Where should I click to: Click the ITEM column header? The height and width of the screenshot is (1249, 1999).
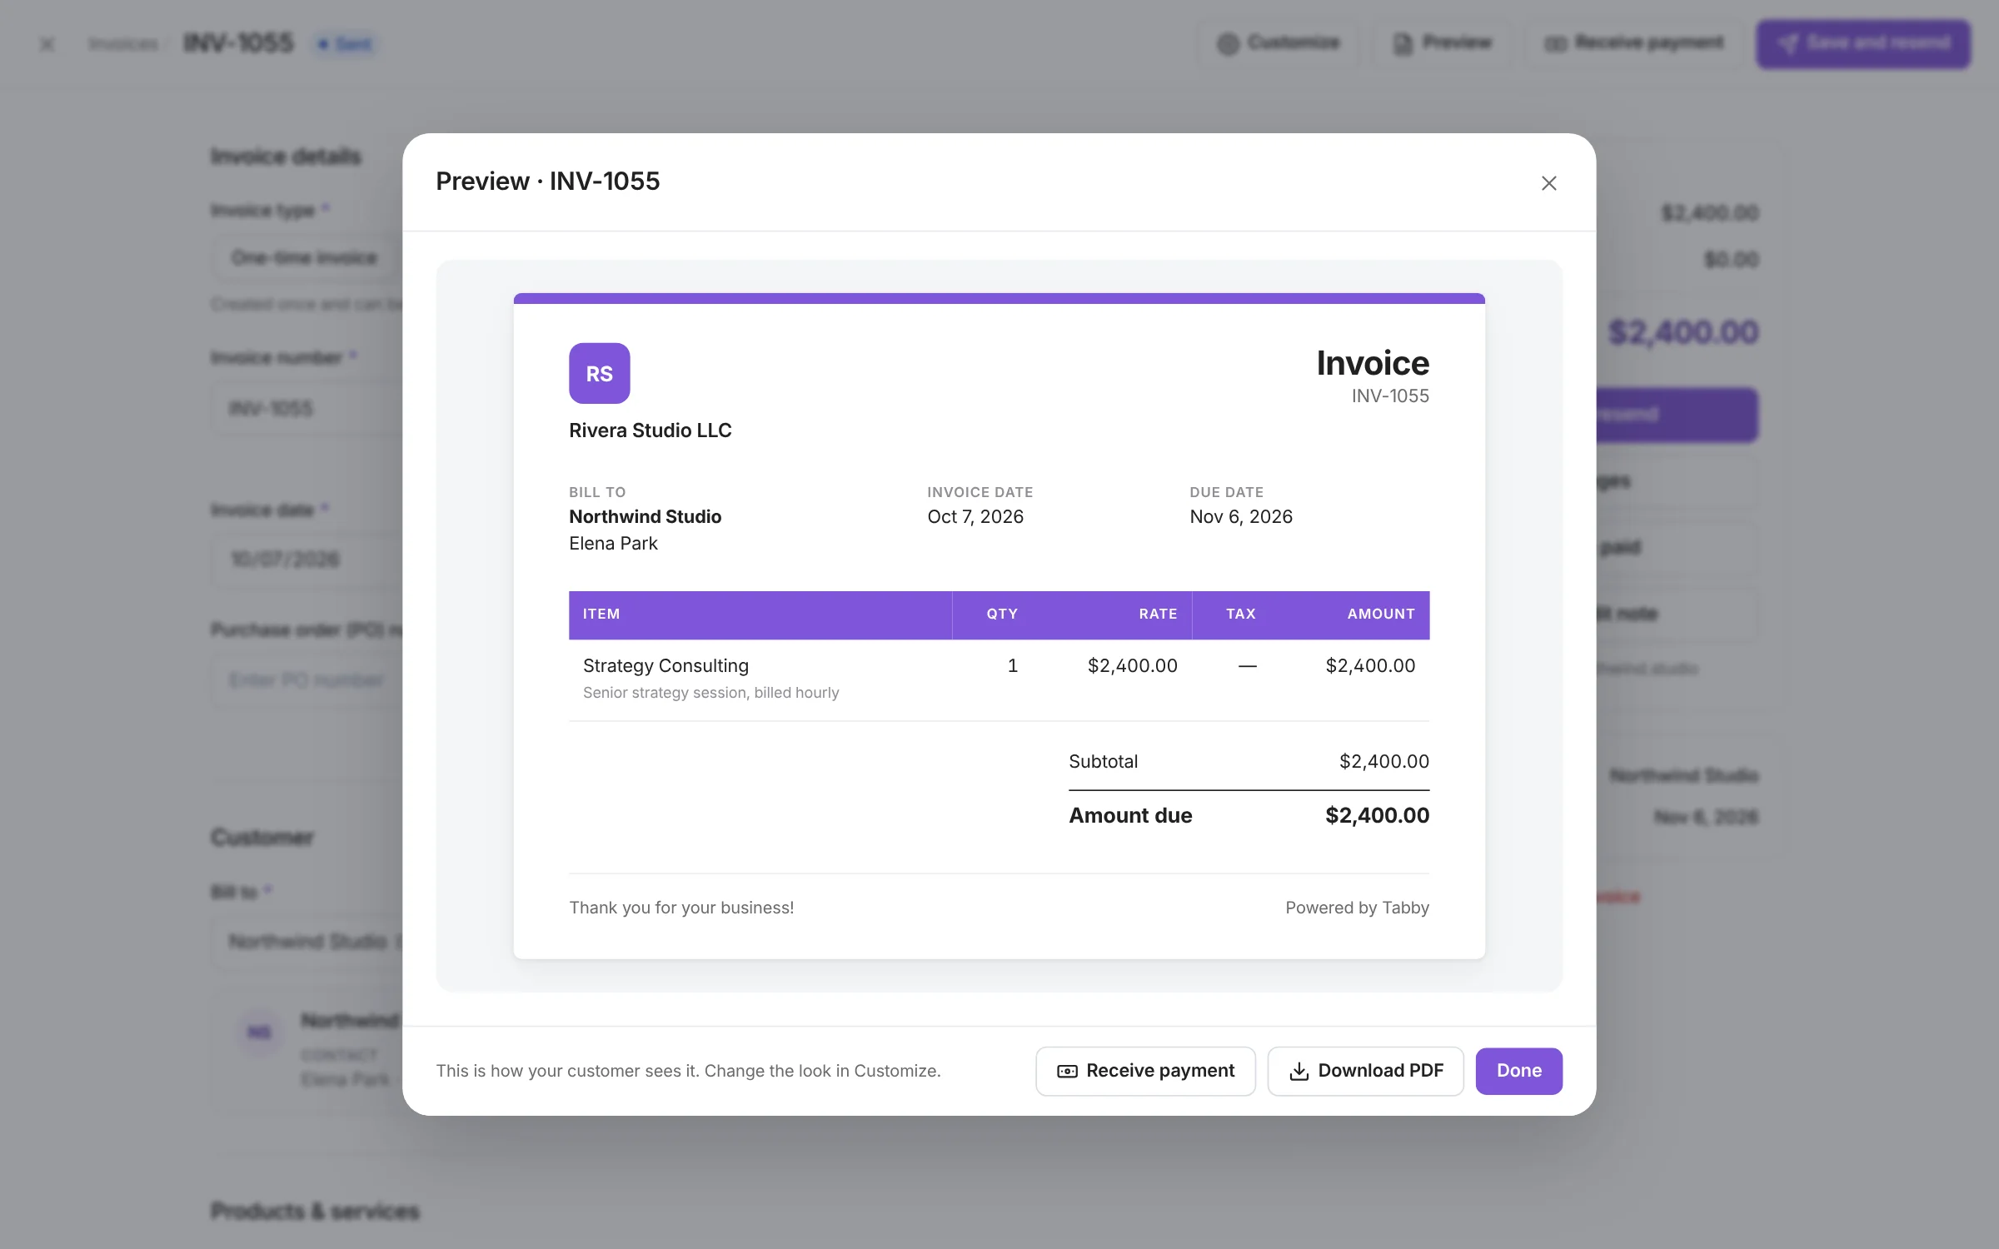click(x=601, y=614)
